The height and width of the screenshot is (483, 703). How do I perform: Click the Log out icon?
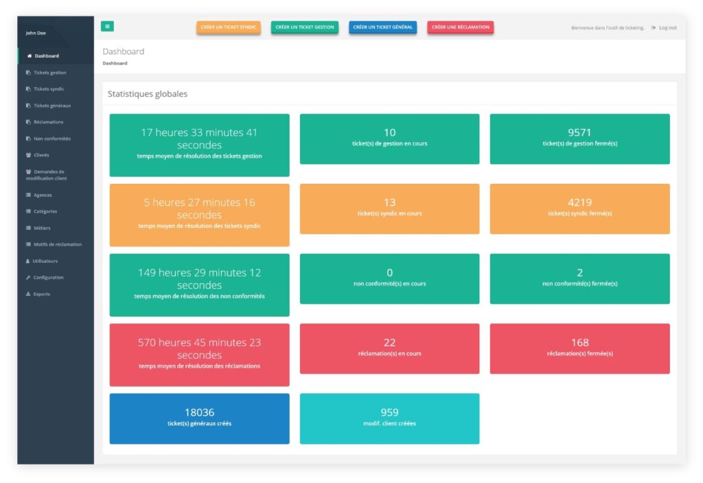pyautogui.click(x=654, y=27)
